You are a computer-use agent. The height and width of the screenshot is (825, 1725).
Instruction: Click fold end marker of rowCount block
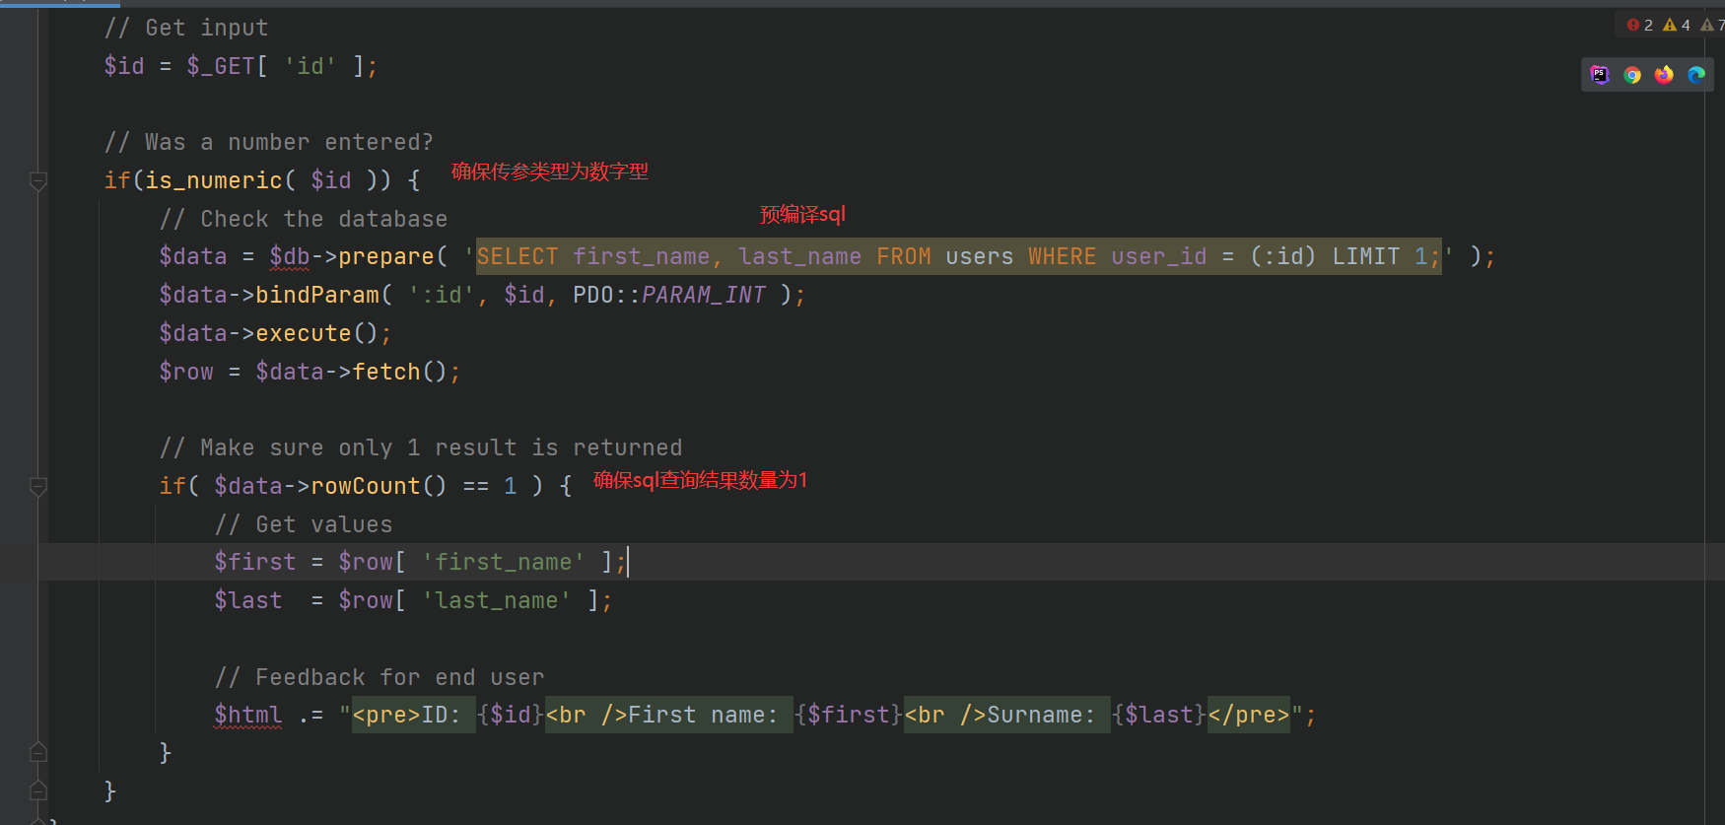tap(38, 752)
